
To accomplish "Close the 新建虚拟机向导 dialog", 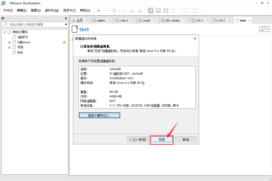I will click(x=195, y=38).
